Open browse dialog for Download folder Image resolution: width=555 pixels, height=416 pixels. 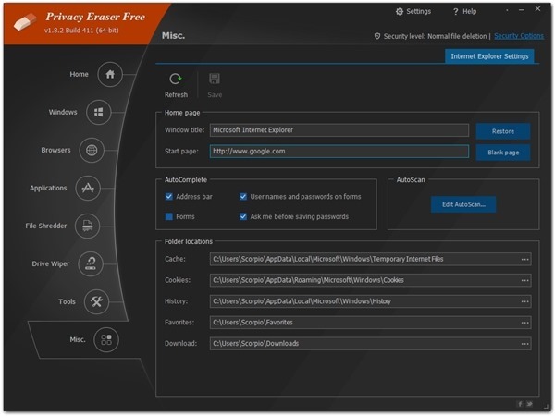[x=524, y=344]
